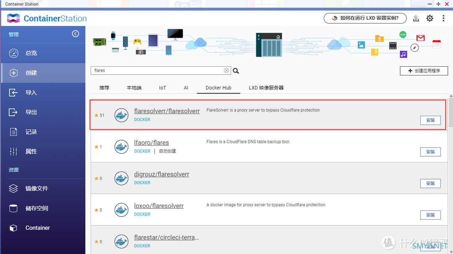Collapse the sidebar with the arrow icon
This screenshot has height=254, width=453.
tap(75, 34)
